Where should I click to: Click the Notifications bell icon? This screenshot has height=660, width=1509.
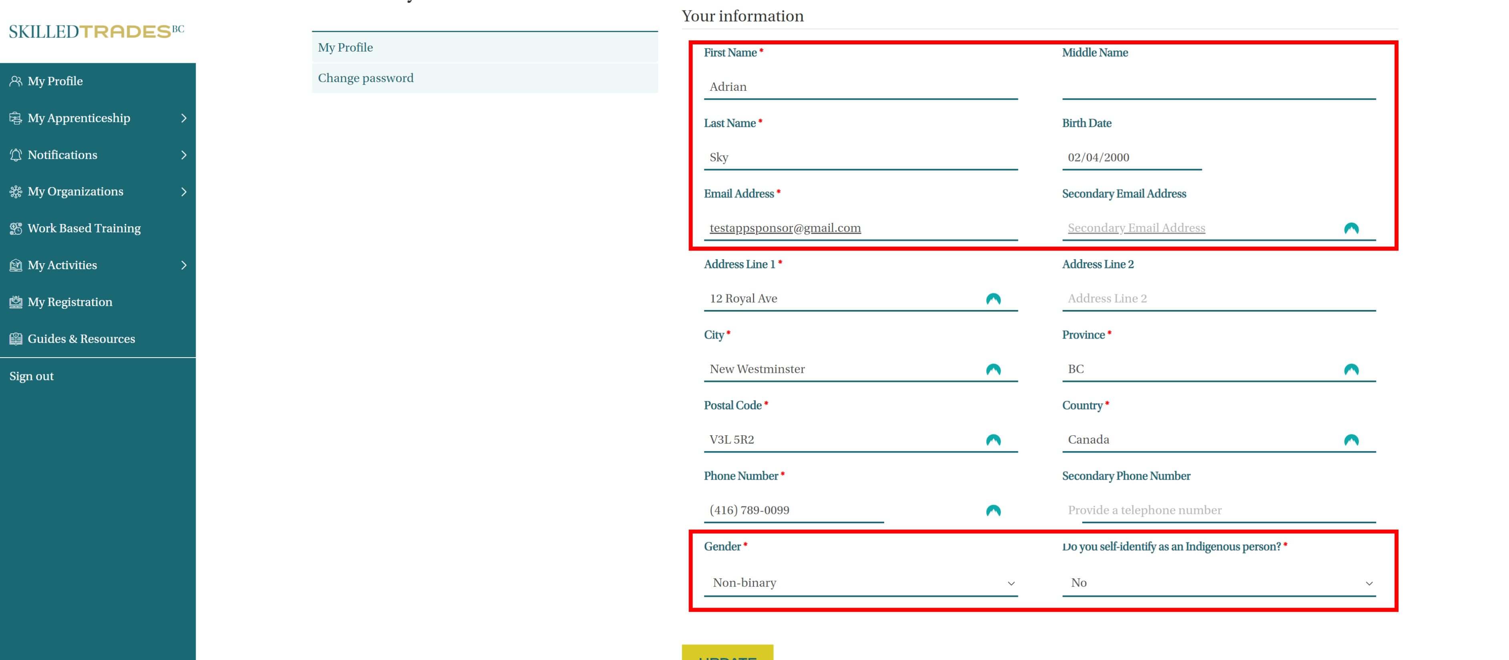tap(16, 155)
